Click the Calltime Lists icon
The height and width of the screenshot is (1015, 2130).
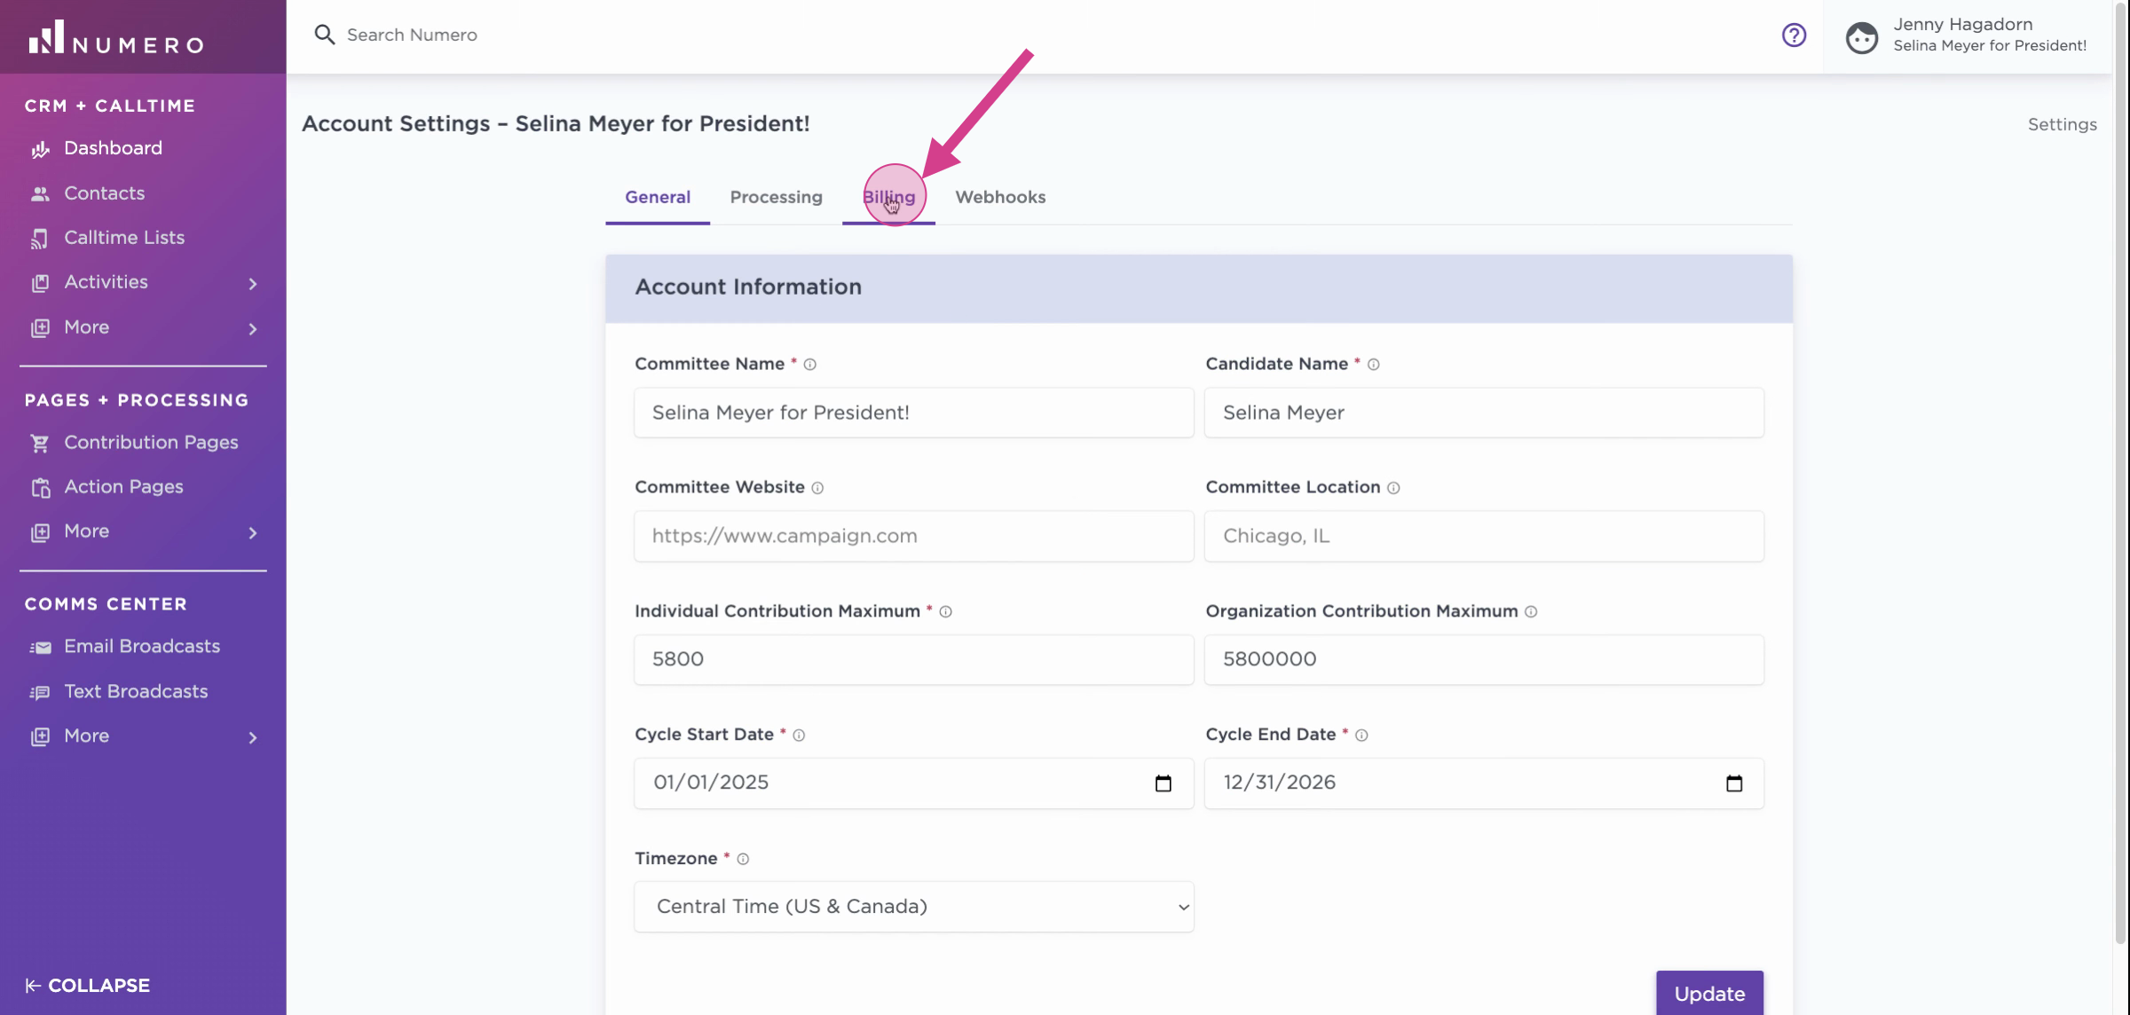point(40,238)
